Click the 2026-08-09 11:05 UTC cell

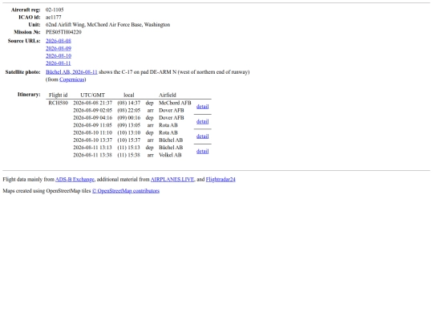click(92, 125)
